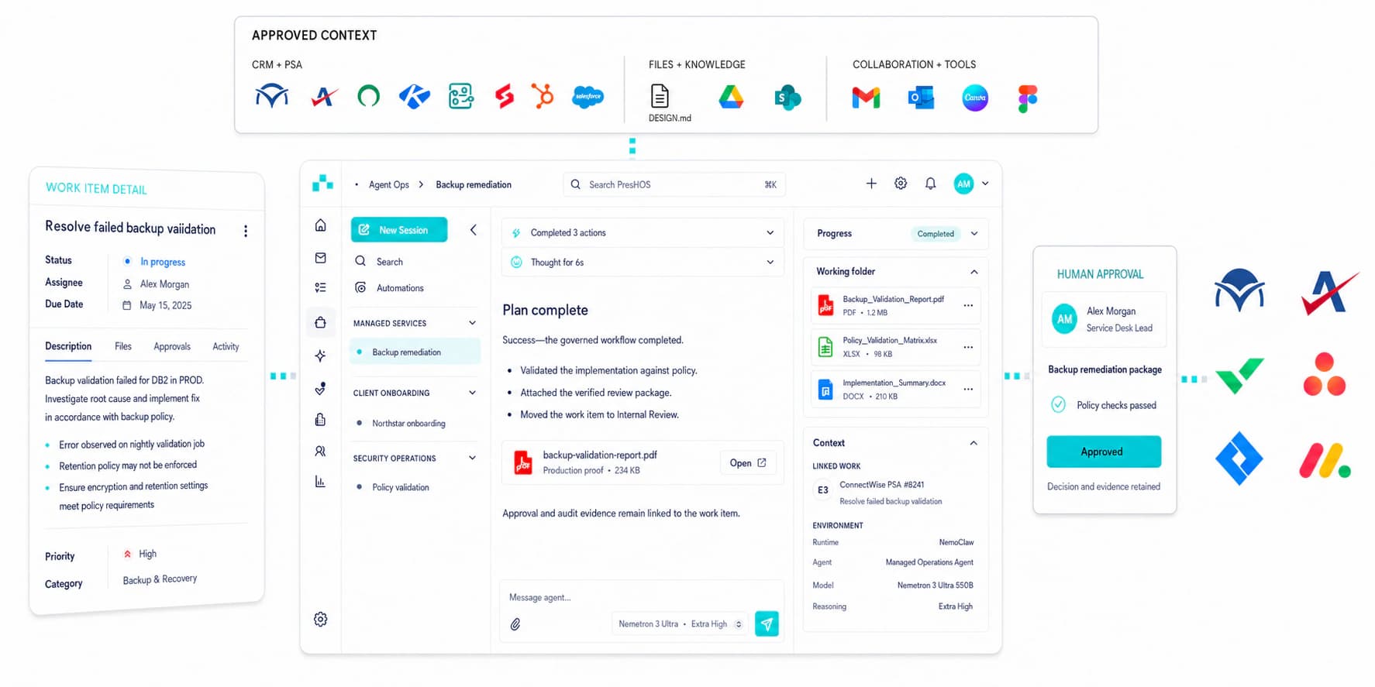Click the DESIGN.md file icon
Viewport: 1375px width, 687px height.
660,96
